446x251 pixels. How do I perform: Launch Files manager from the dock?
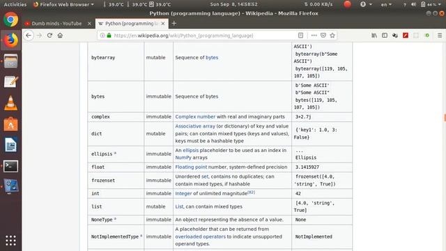(11, 61)
